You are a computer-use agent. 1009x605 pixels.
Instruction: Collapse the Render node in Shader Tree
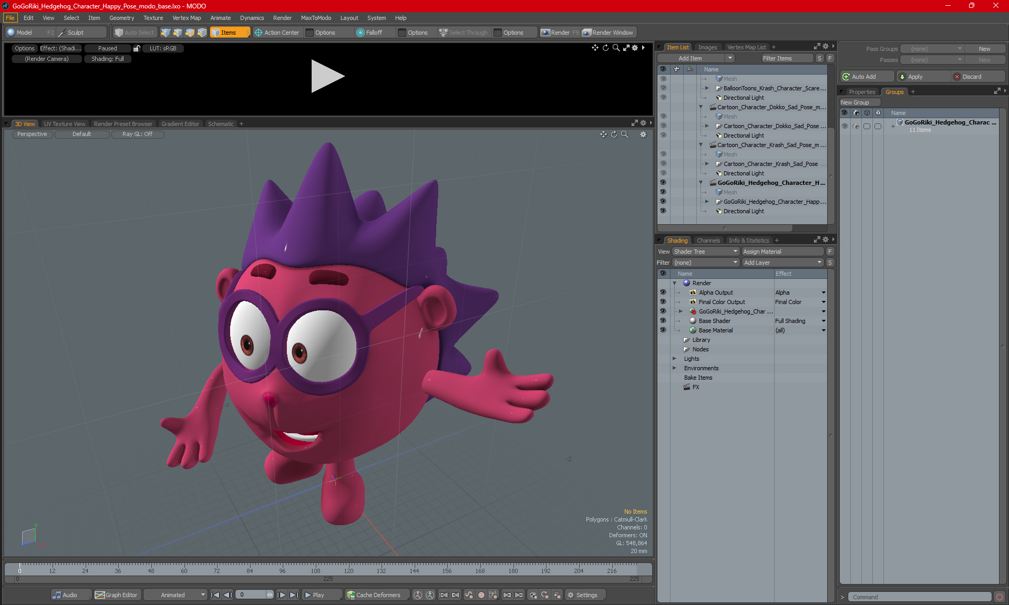(x=674, y=283)
